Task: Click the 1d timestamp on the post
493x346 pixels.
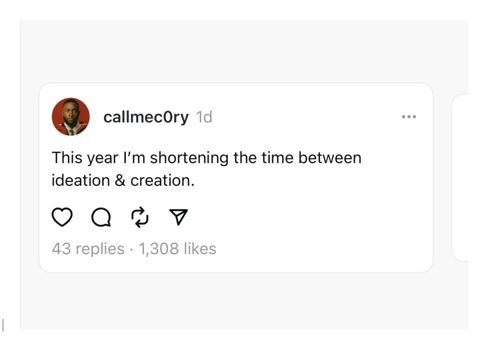Action: (204, 117)
